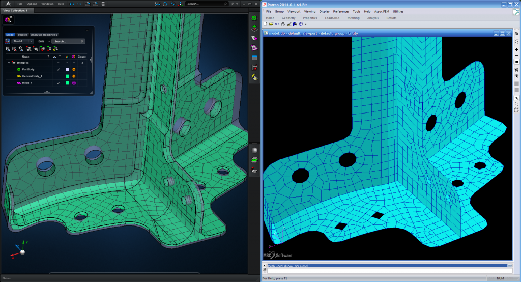This screenshot has width=521, height=282.
Task: Click the PartBody color swatch
Action: (68, 70)
